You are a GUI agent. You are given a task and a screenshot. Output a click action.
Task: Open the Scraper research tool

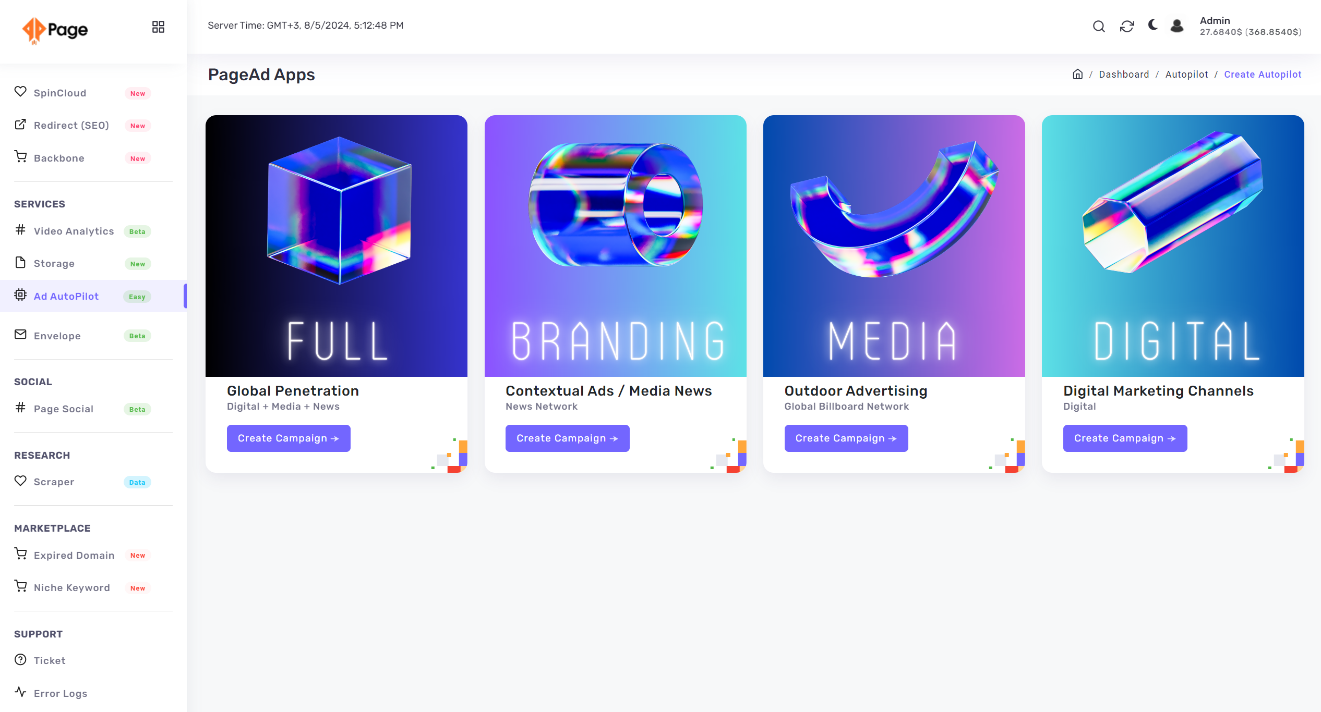pyautogui.click(x=53, y=482)
